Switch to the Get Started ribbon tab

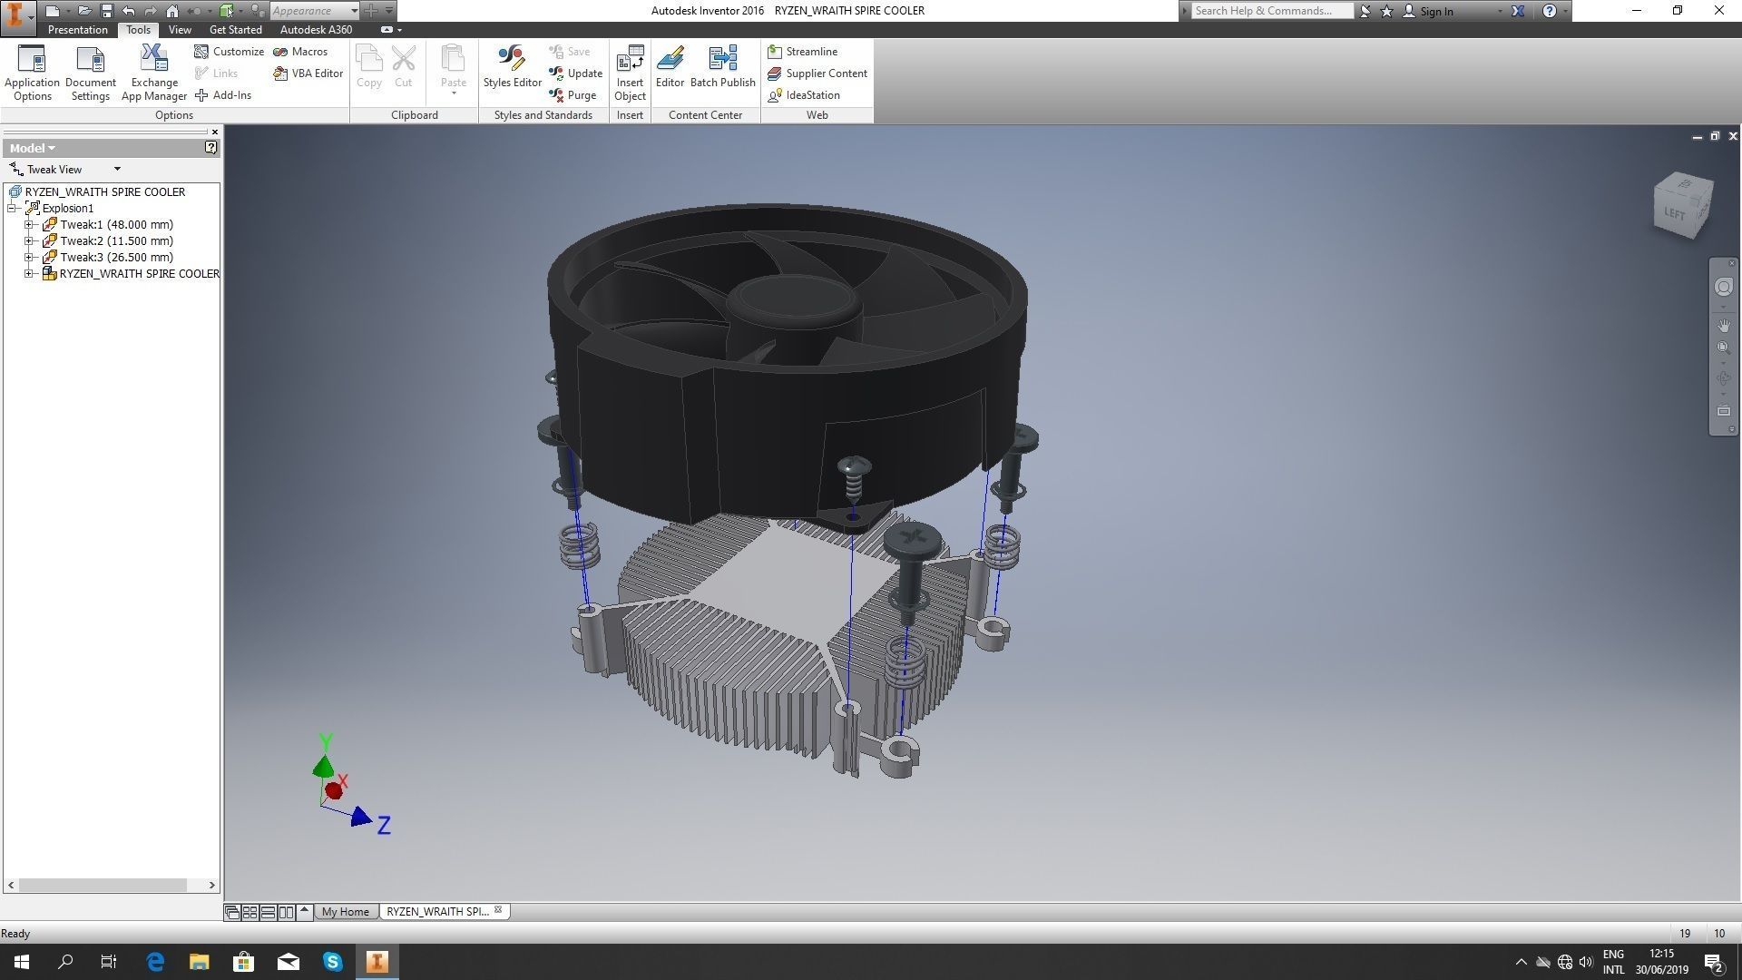click(235, 30)
